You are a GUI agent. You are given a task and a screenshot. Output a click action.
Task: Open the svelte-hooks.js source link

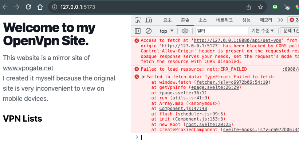[261, 130]
